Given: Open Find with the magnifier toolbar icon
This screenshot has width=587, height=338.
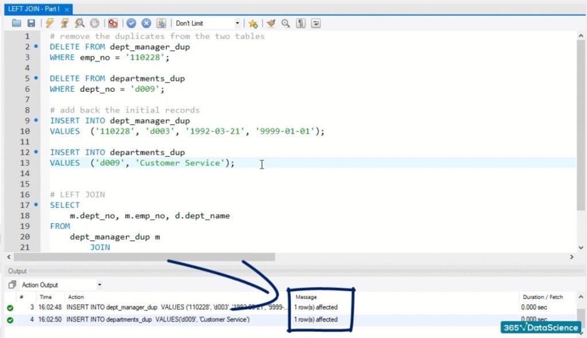Looking at the screenshot, I should click(x=285, y=23).
